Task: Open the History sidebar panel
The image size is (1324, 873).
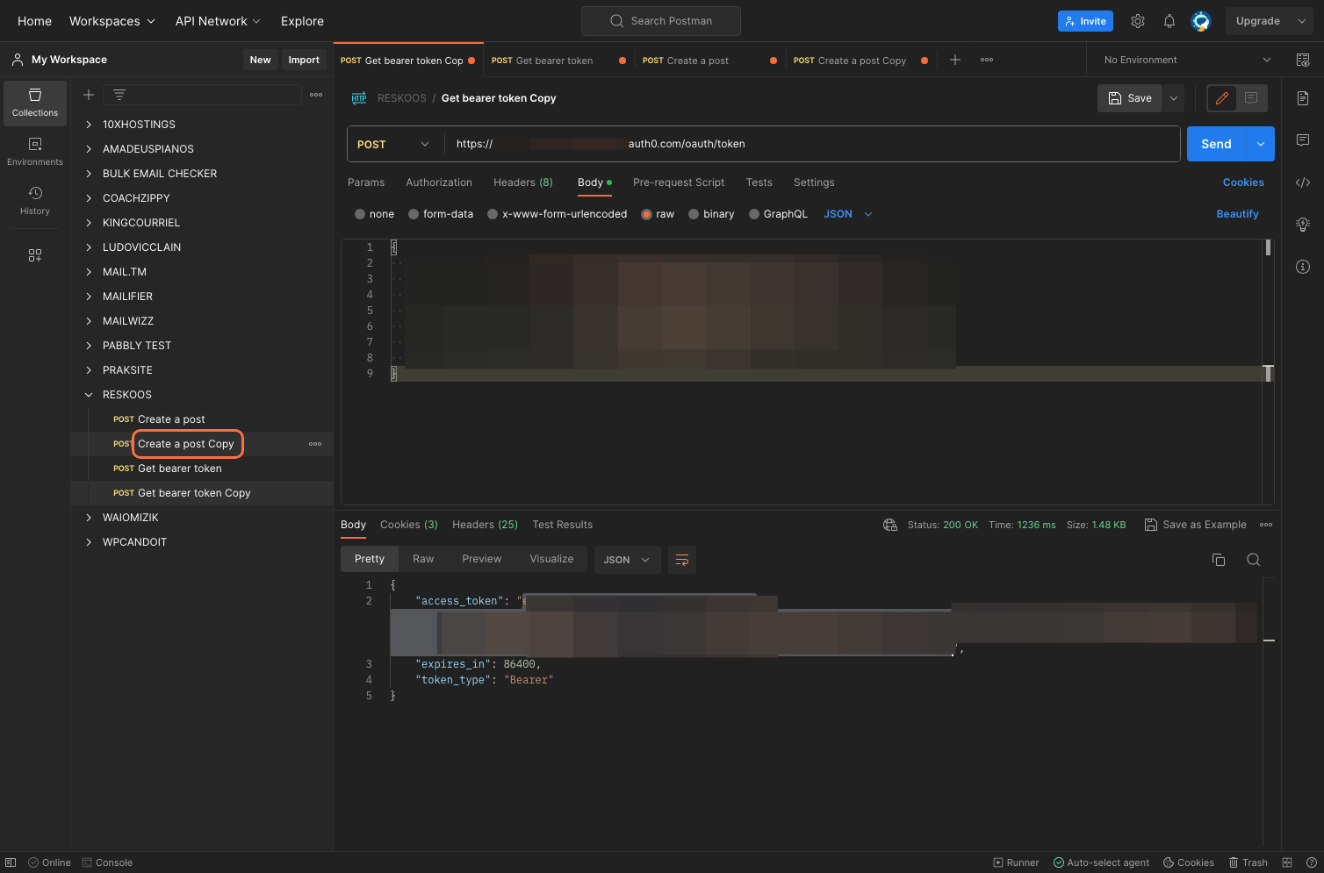Action: pos(35,201)
